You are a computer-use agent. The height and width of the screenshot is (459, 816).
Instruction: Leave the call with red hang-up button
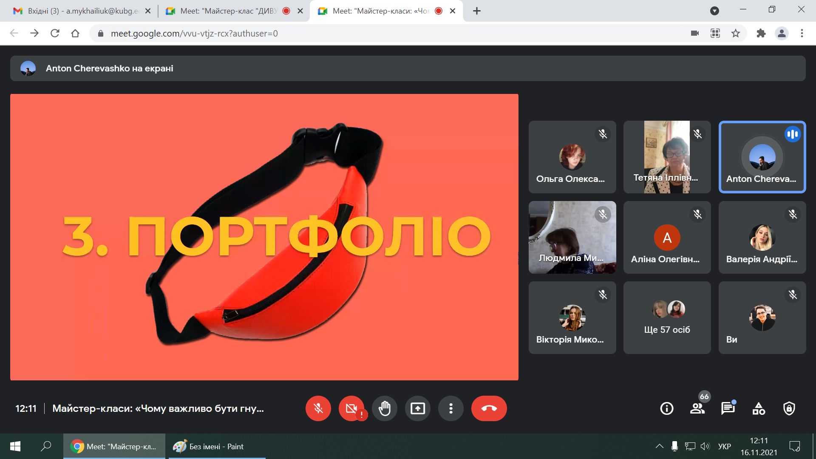coord(489,408)
